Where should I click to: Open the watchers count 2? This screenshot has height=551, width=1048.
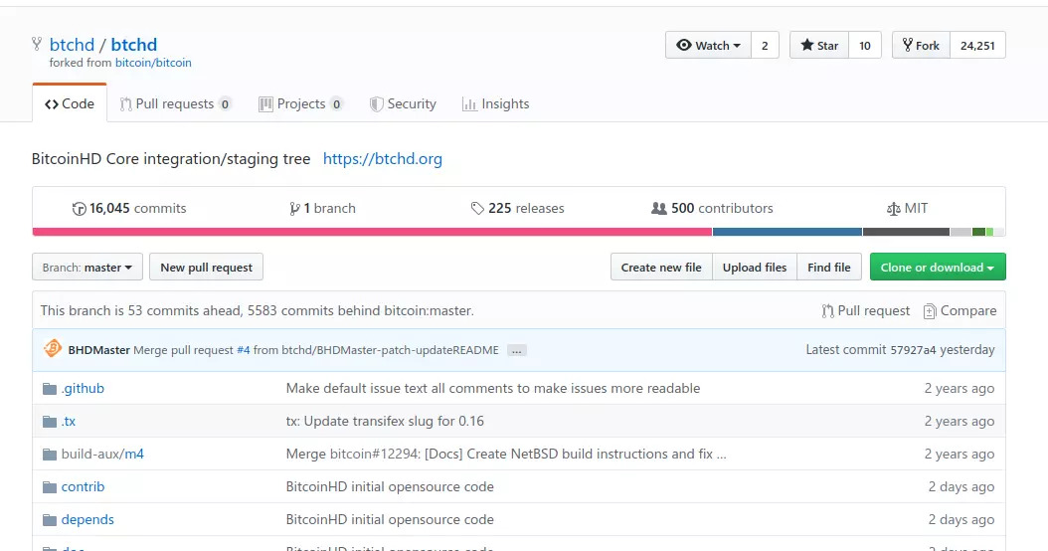[x=765, y=46]
